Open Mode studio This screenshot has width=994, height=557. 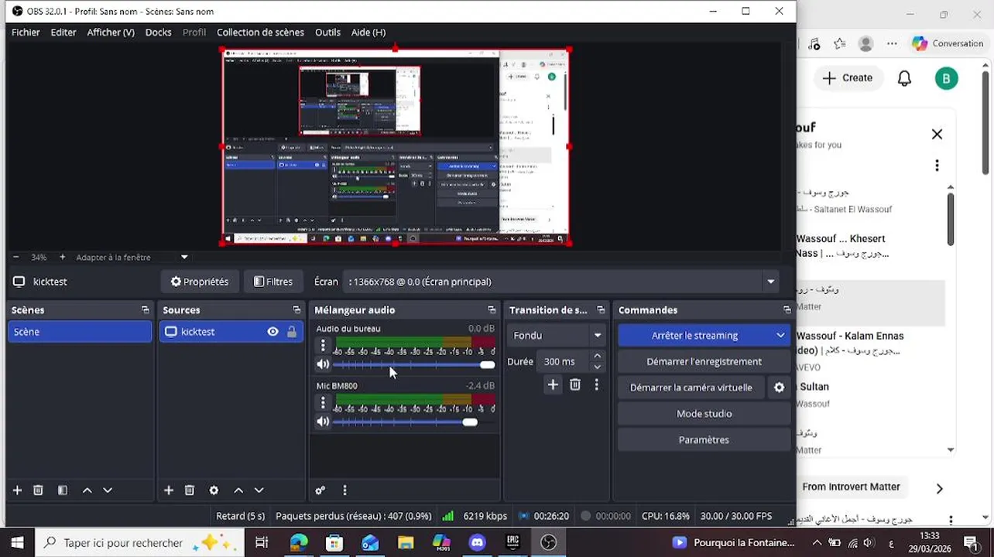click(x=704, y=414)
